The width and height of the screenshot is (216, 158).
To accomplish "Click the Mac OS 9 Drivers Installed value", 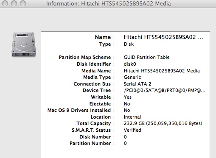I will point(127,110).
